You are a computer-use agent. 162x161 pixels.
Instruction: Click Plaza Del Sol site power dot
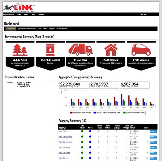click(82, 158)
